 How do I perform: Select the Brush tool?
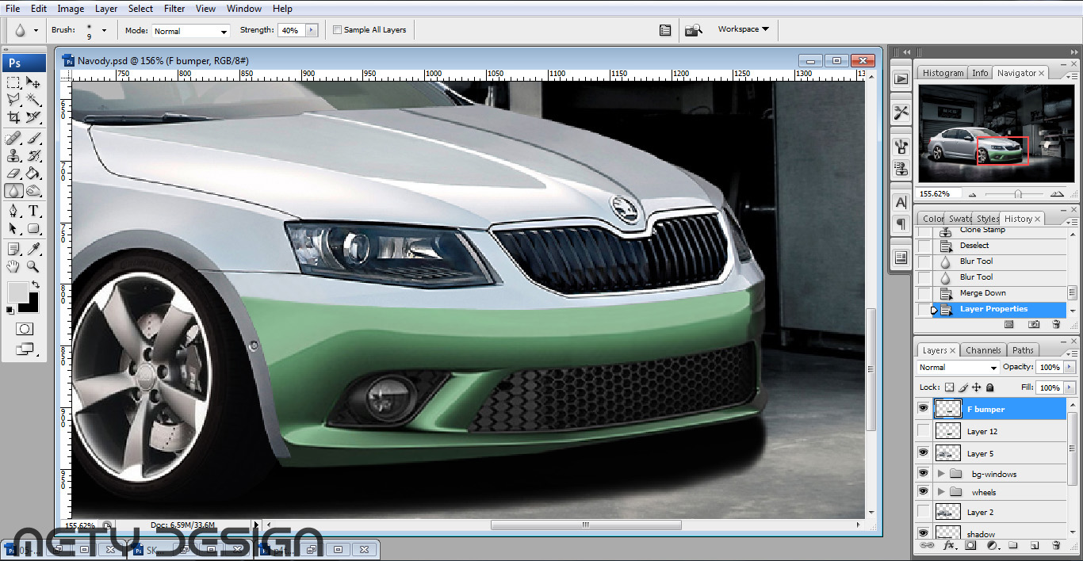click(33, 139)
